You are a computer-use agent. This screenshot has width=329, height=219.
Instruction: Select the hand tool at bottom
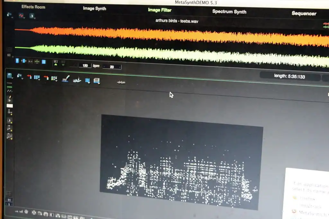point(26,211)
